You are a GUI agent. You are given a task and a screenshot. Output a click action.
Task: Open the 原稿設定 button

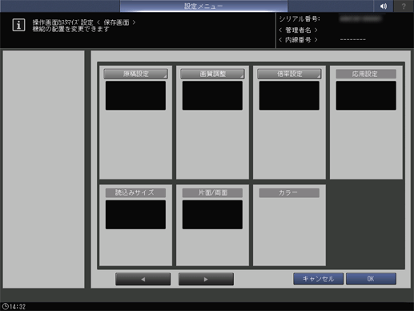pos(135,74)
